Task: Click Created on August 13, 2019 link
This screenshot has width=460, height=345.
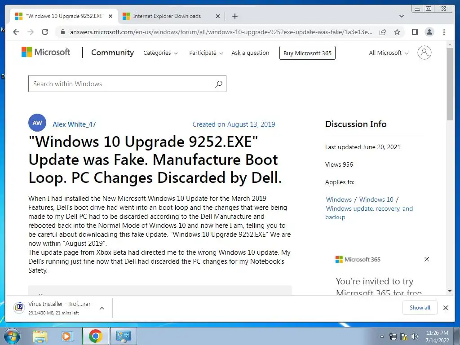Action: (x=234, y=124)
